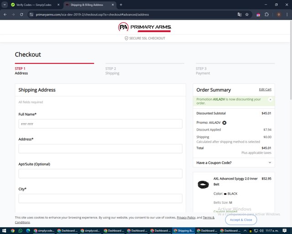Open a new browser tab
This screenshot has height=234, width=292.
point(121,5)
